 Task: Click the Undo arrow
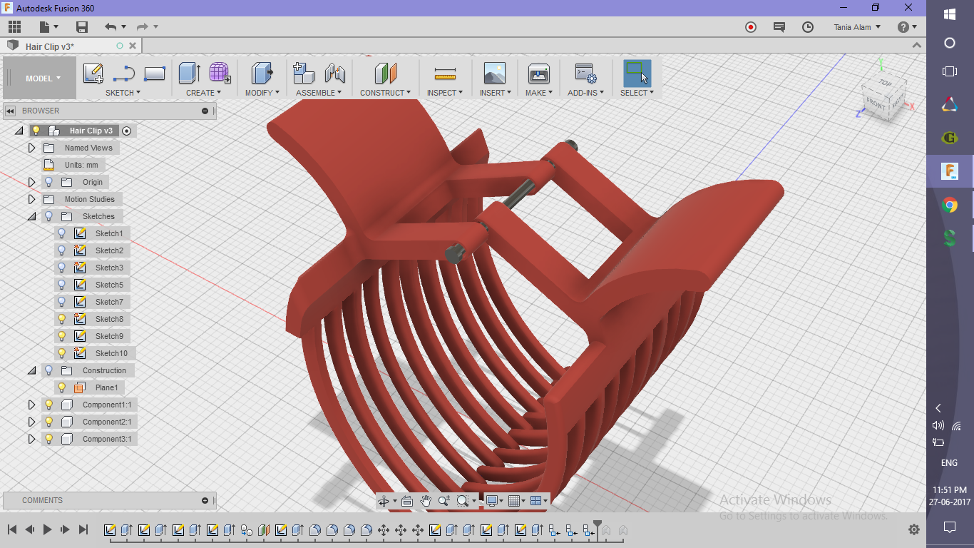click(111, 27)
